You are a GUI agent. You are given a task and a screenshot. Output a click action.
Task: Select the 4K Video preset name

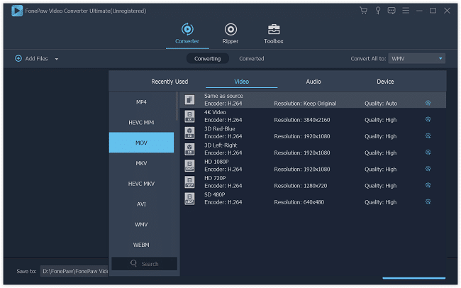pos(215,112)
